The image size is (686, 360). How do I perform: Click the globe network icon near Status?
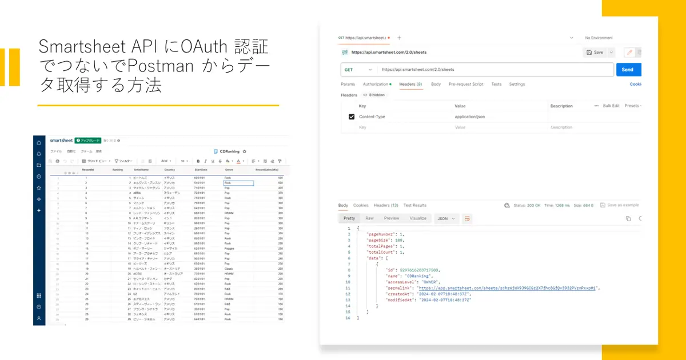[x=506, y=205]
